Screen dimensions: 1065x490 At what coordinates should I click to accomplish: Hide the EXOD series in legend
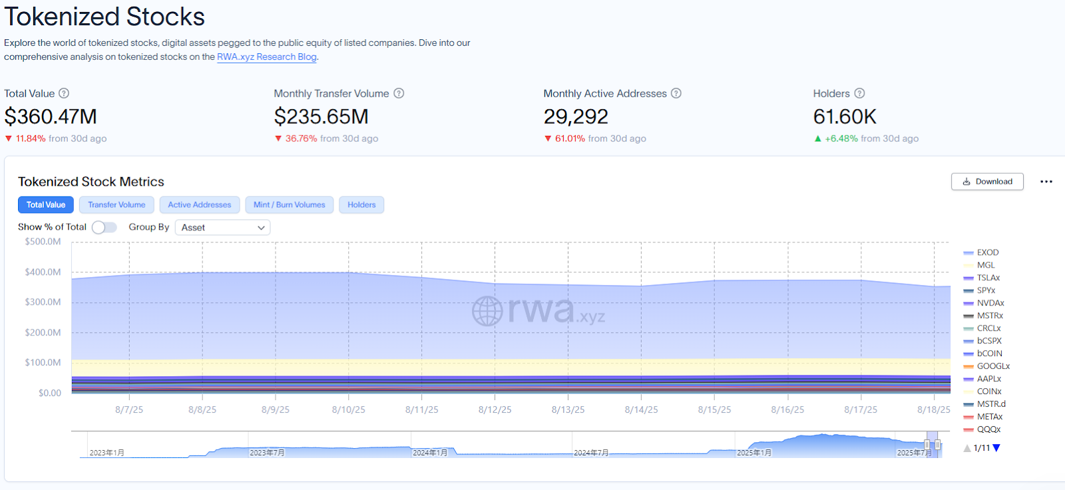[x=987, y=253]
